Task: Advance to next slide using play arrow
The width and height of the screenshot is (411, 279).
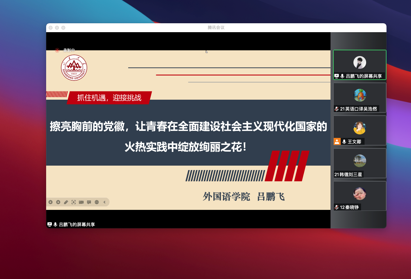Action: coord(58,202)
